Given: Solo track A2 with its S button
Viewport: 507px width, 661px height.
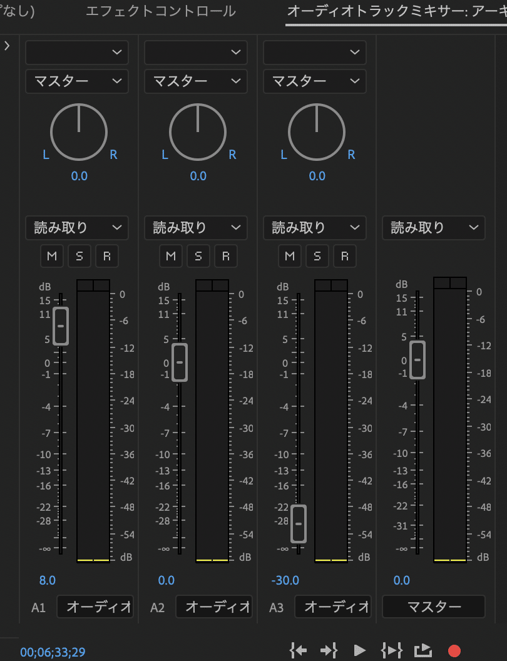Looking at the screenshot, I should pos(198,256).
